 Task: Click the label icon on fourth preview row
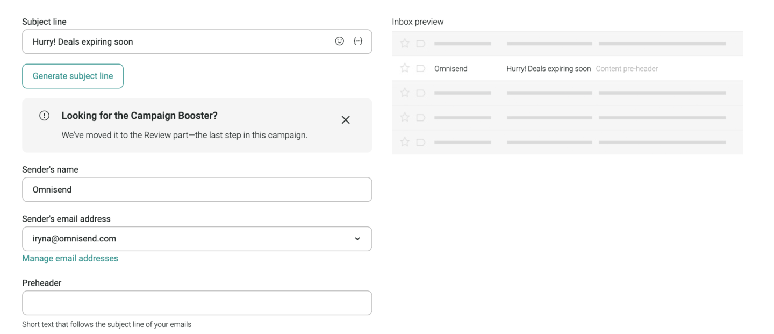(x=420, y=117)
